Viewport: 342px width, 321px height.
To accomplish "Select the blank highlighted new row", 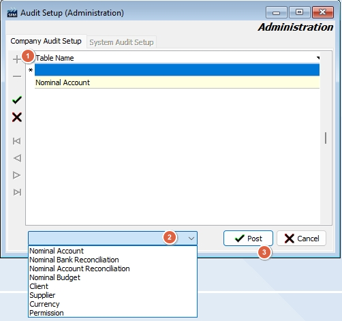I will point(177,70).
